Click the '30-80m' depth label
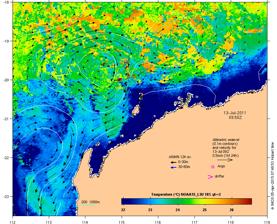Viewport: 277px width, 224px height. point(184,167)
